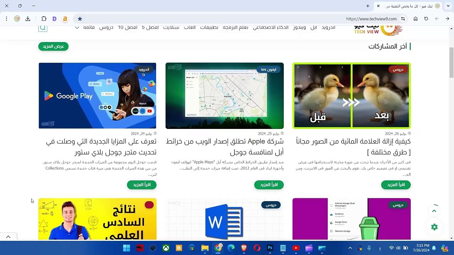Open Microsoft Edge from the taskbar
454x255 pixels.
[x=231, y=248]
